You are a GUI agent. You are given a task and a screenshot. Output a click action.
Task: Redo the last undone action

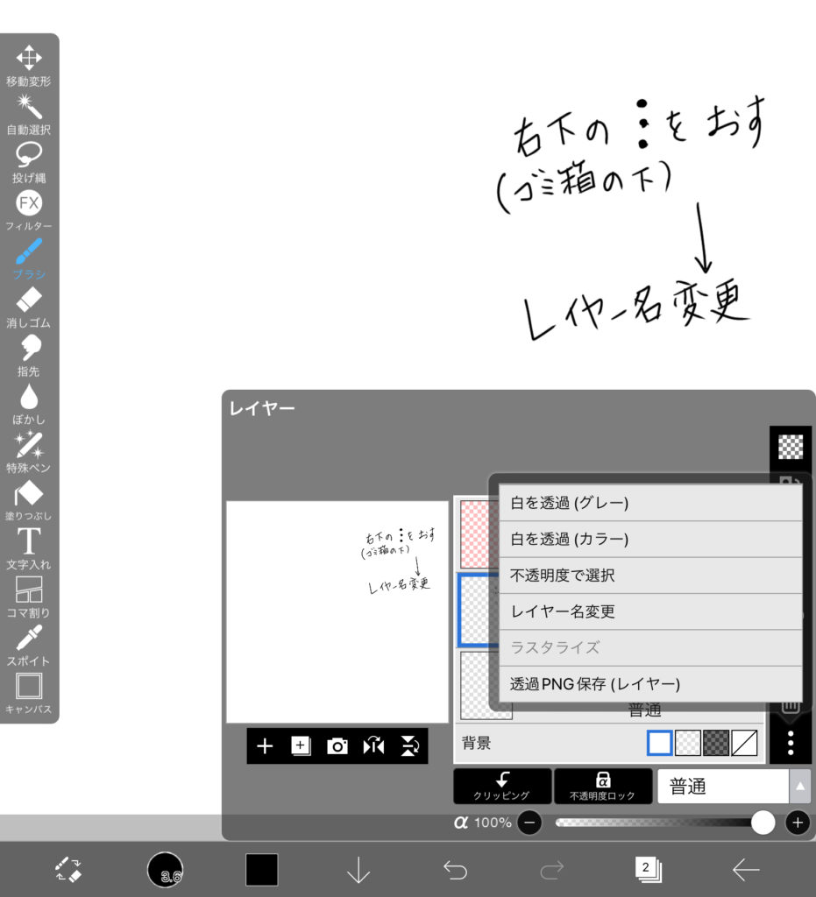click(x=551, y=870)
